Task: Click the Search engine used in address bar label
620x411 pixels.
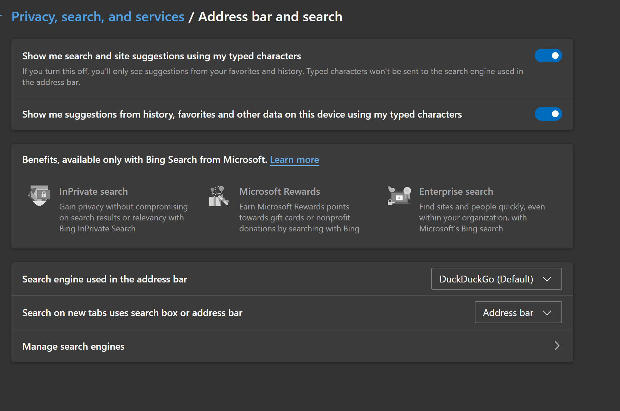Action: click(104, 279)
